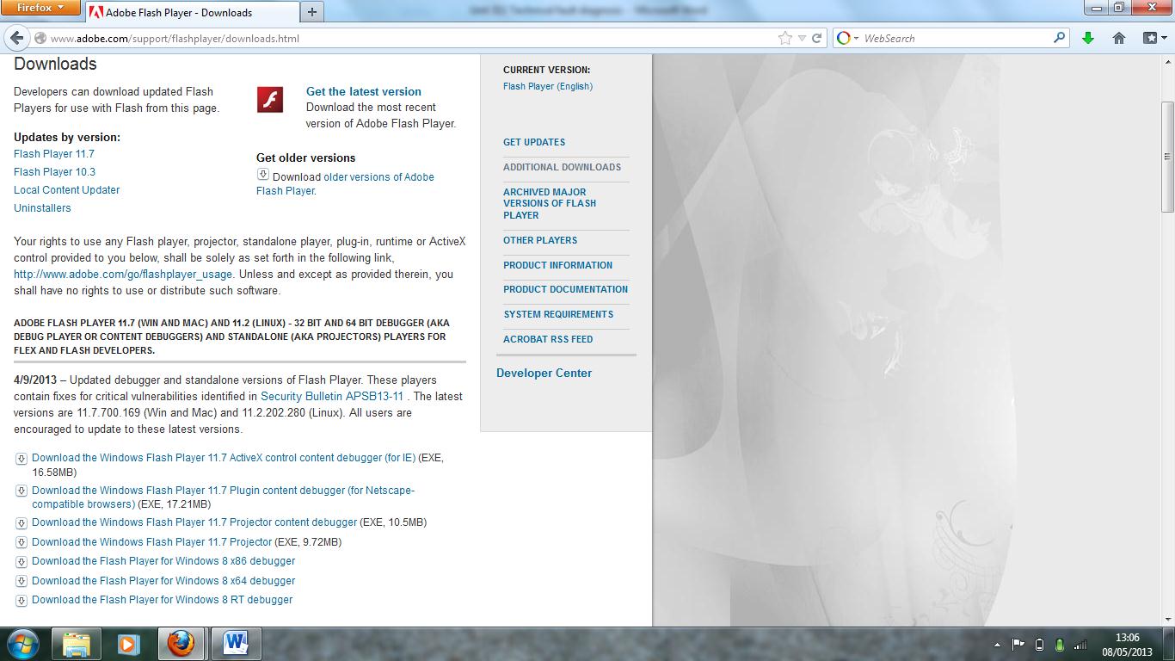Click download icon beside Plugin content debugger
The width and height of the screenshot is (1175, 661).
[x=22, y=491]
